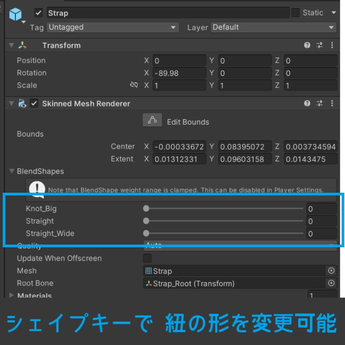Screen dimensions: 345x345
Task: Click the Transform presets icon
Action: [319, 45]
